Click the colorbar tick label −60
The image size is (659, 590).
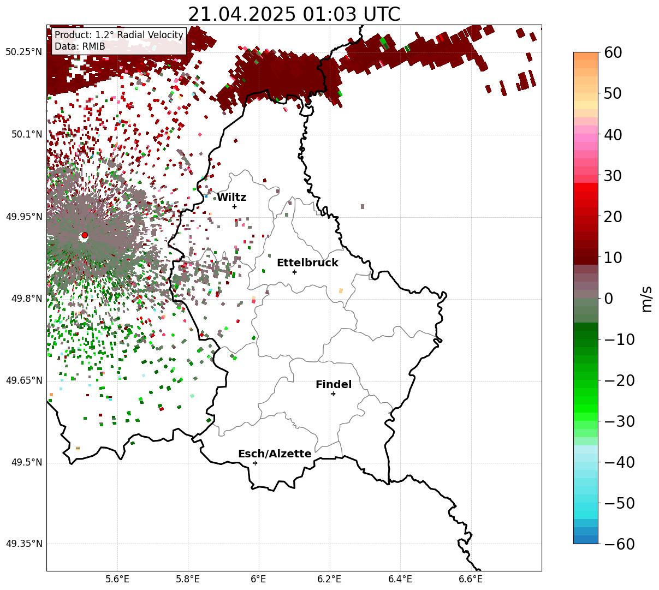[x=619, y=544]
